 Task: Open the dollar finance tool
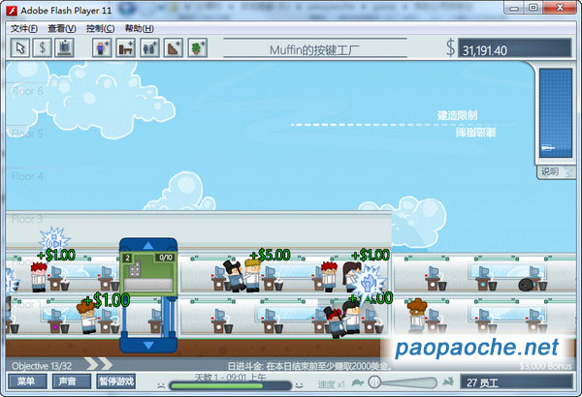pos(43,47)
